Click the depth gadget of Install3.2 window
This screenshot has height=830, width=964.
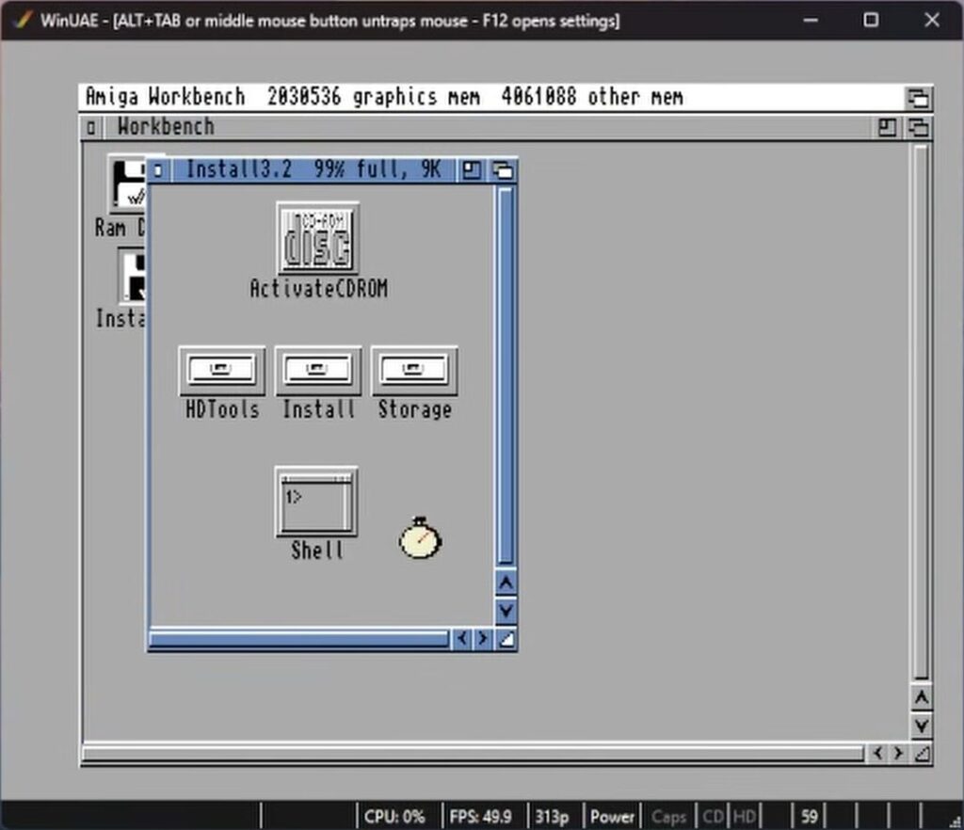click(x=503, y=170)
